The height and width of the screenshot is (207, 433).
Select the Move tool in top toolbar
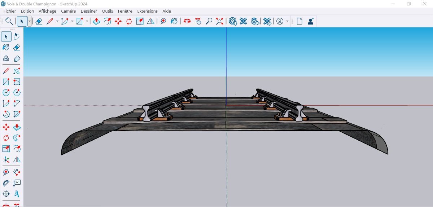[x=118, y=21]
